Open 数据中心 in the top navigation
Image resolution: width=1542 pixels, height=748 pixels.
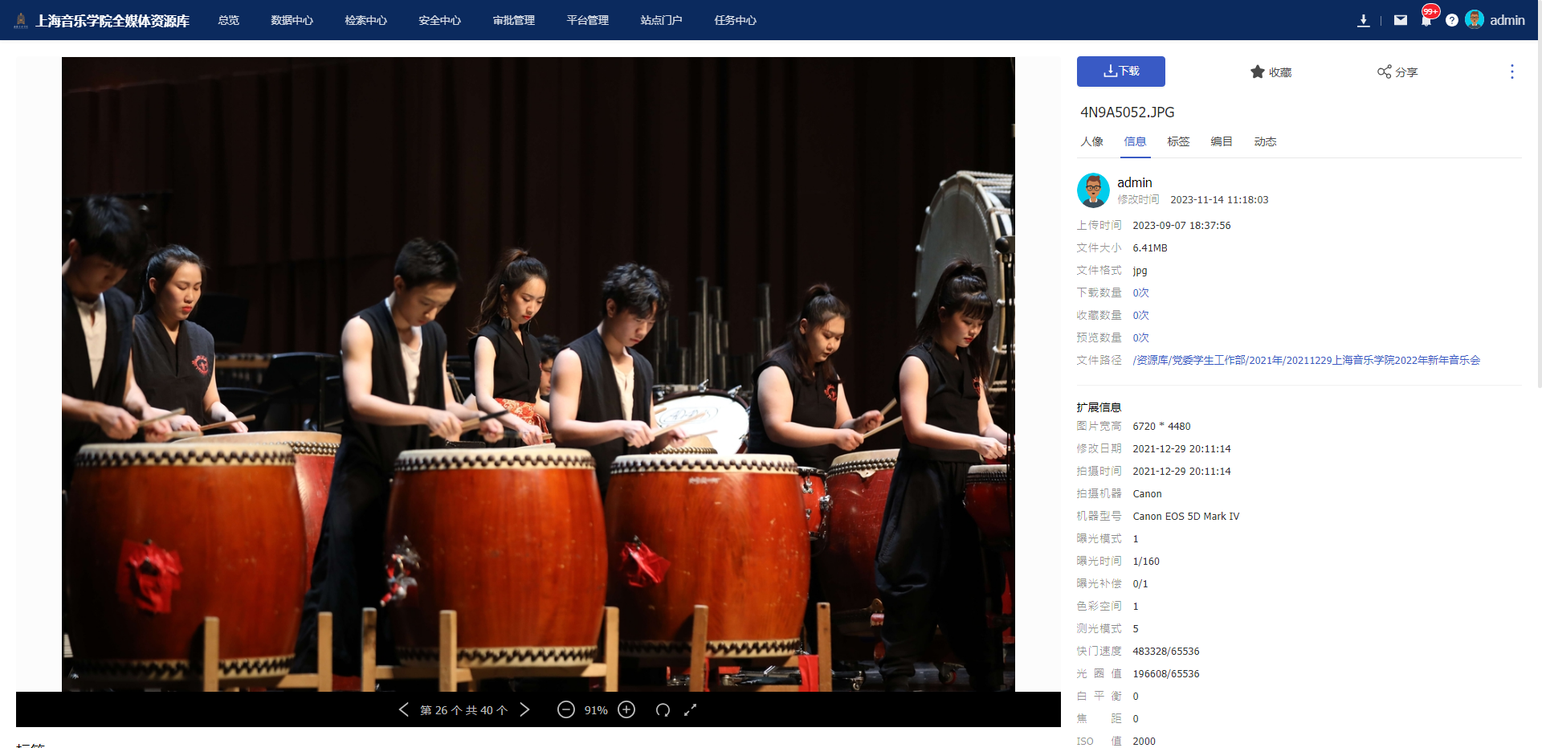point(292,20)
